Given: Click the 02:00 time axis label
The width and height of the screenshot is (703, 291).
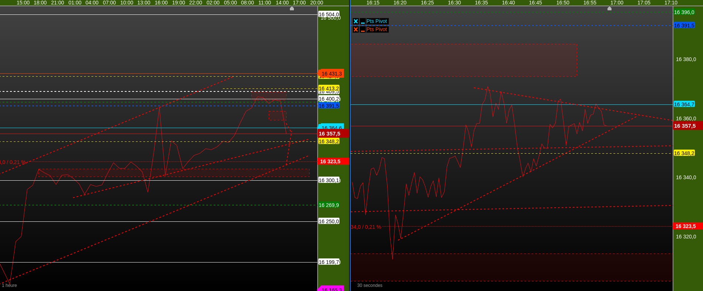Looking at the screenshot, I should [x=213, y=3].
